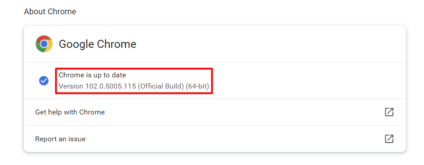424x165 pixels.
Task: Click the empty middle of the Get help row
Action: coord(243,112)
